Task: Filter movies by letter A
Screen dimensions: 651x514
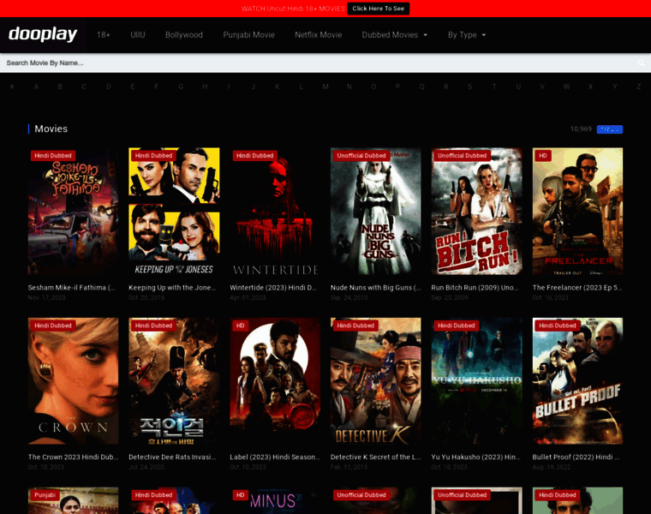Action: (x=36, y=87)
